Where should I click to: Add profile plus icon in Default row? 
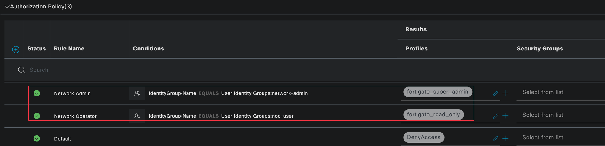[505, 138]
